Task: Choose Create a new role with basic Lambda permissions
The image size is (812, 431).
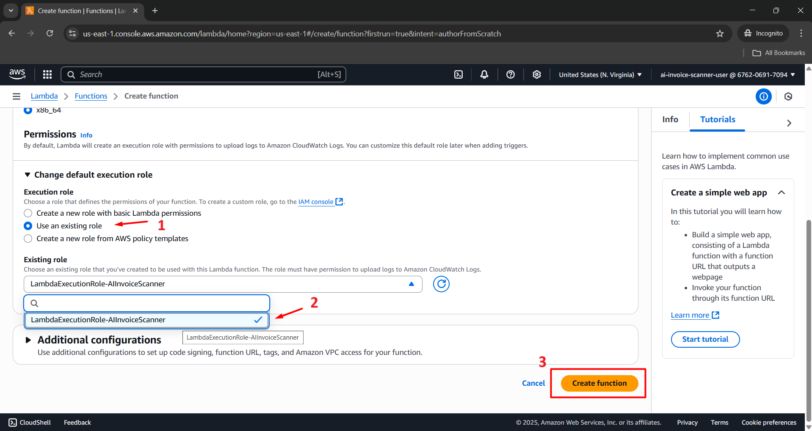Action: pyautogui.click(x=28, y=213)
